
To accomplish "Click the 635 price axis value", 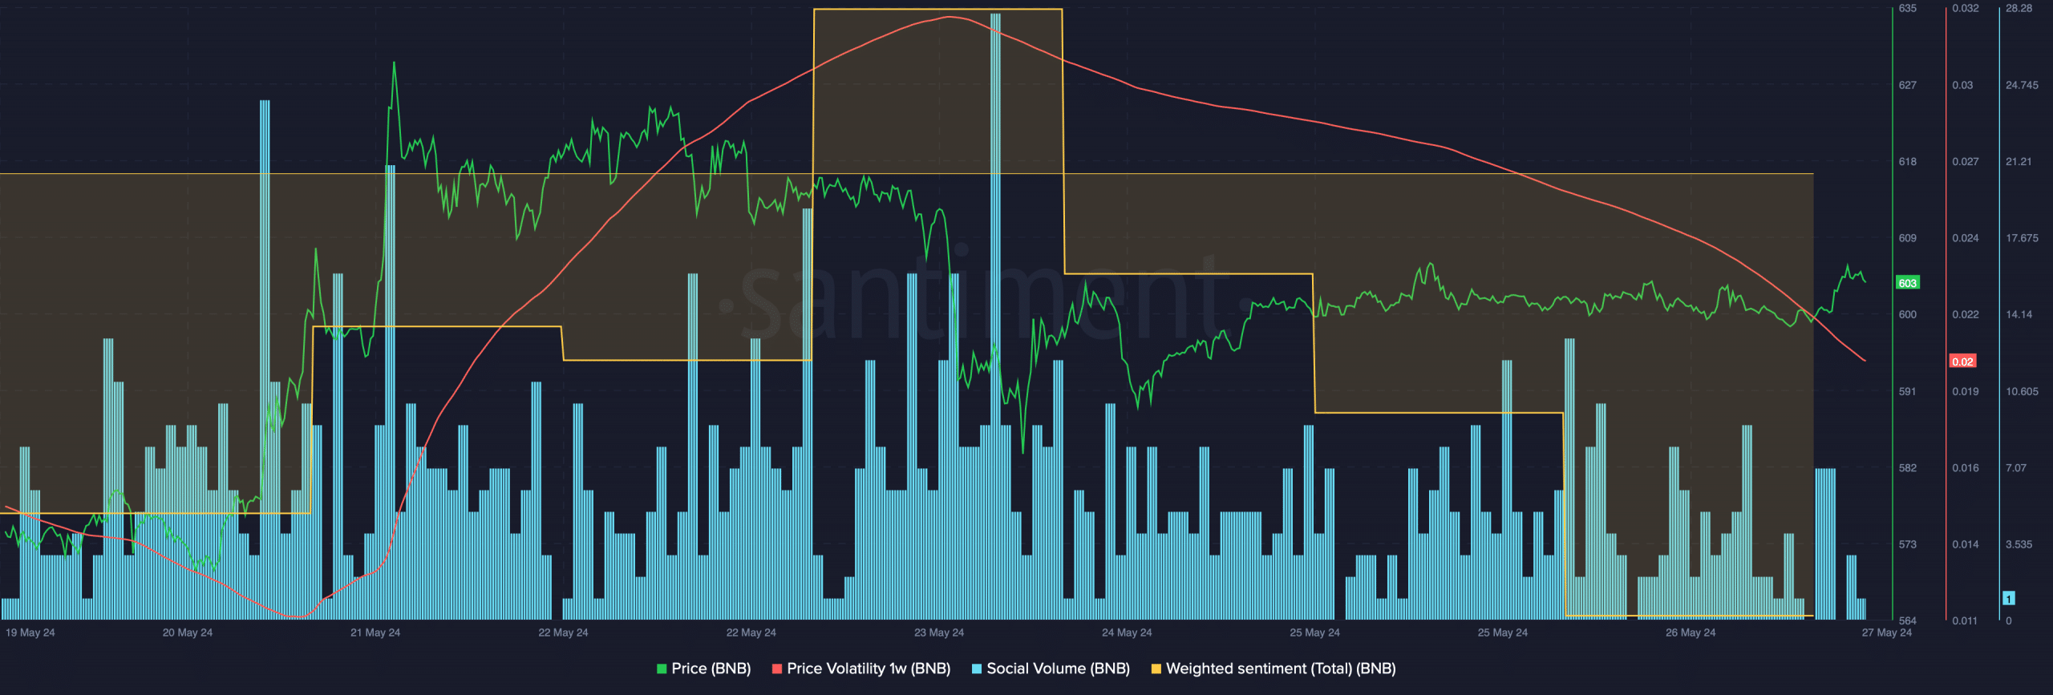I will pyautogui.click(x=1908, y=9).
